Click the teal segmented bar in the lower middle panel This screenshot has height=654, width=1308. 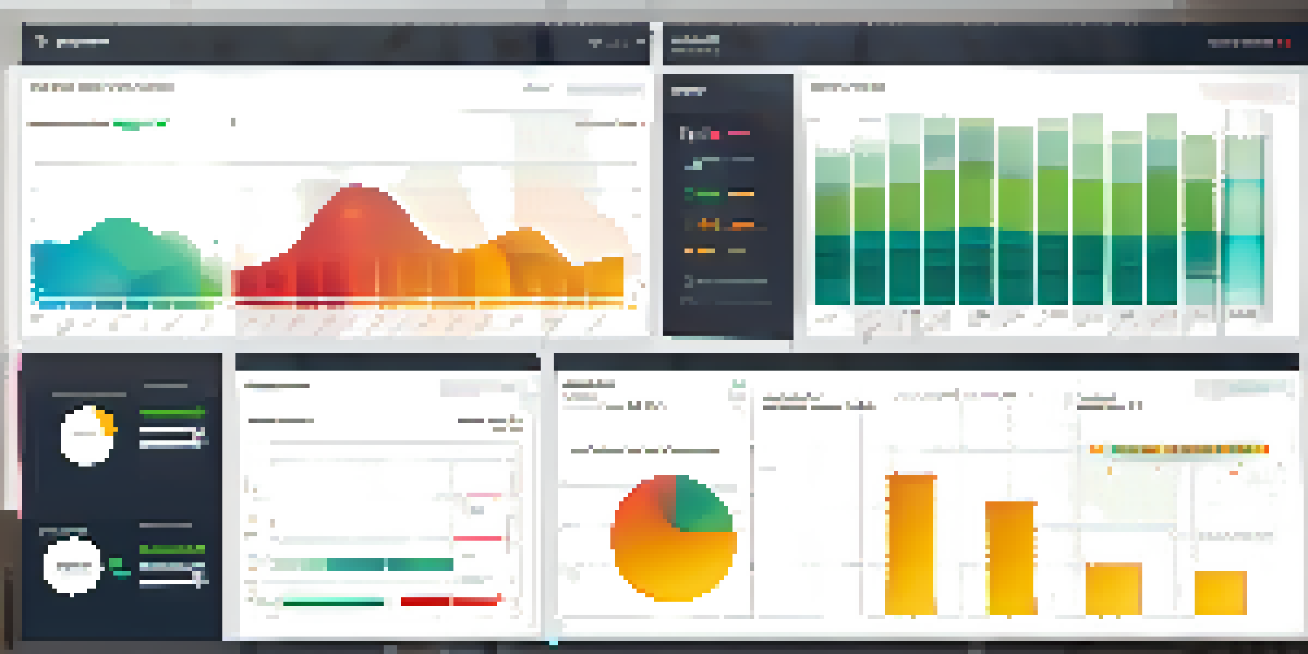(362, 564)
